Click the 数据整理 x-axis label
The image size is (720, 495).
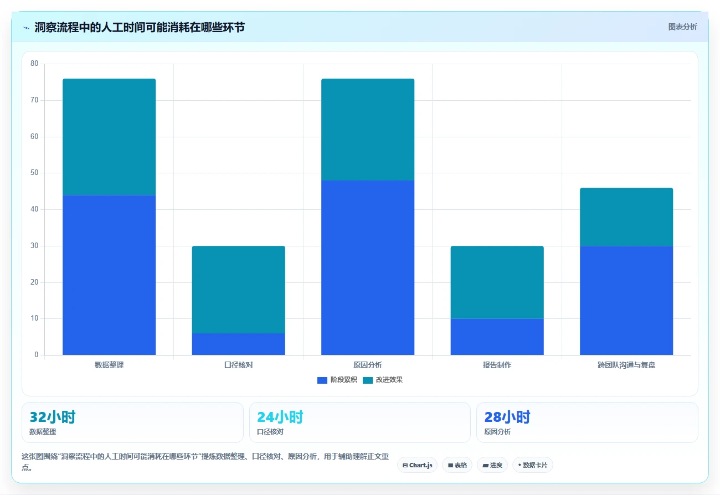109,365
